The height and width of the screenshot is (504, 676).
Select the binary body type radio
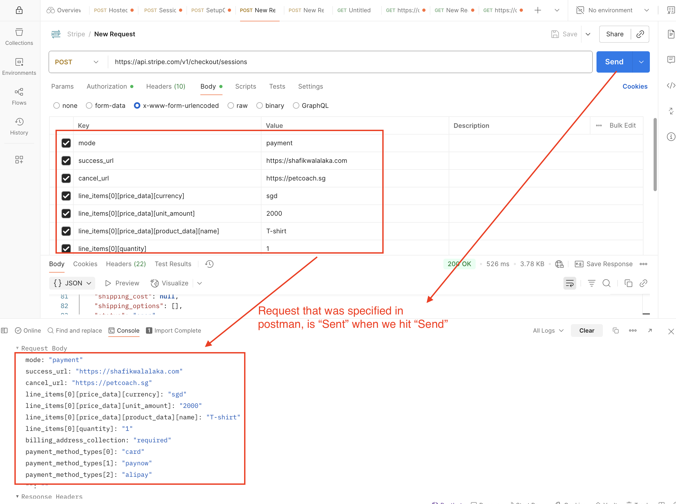click(260, 105)
